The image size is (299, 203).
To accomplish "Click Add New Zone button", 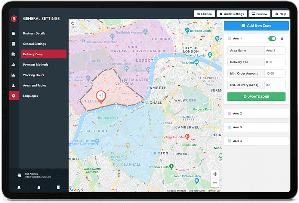I will (256, 26).
